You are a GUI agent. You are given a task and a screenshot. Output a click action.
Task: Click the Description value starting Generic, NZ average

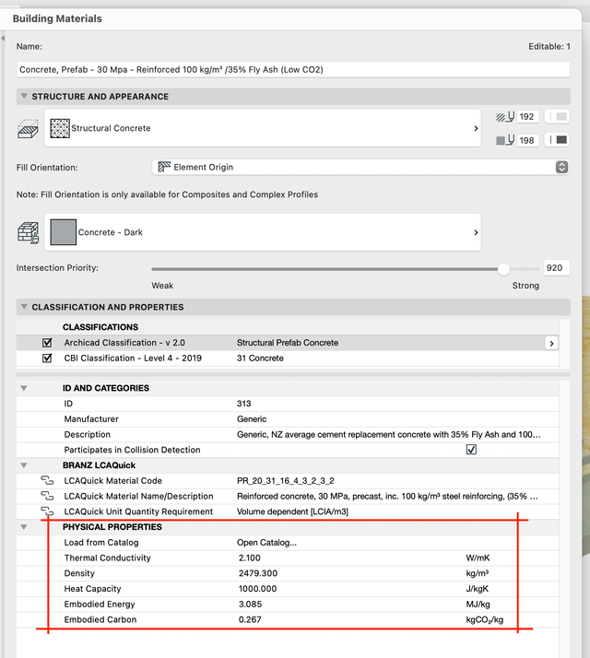[x=389, y=435]
